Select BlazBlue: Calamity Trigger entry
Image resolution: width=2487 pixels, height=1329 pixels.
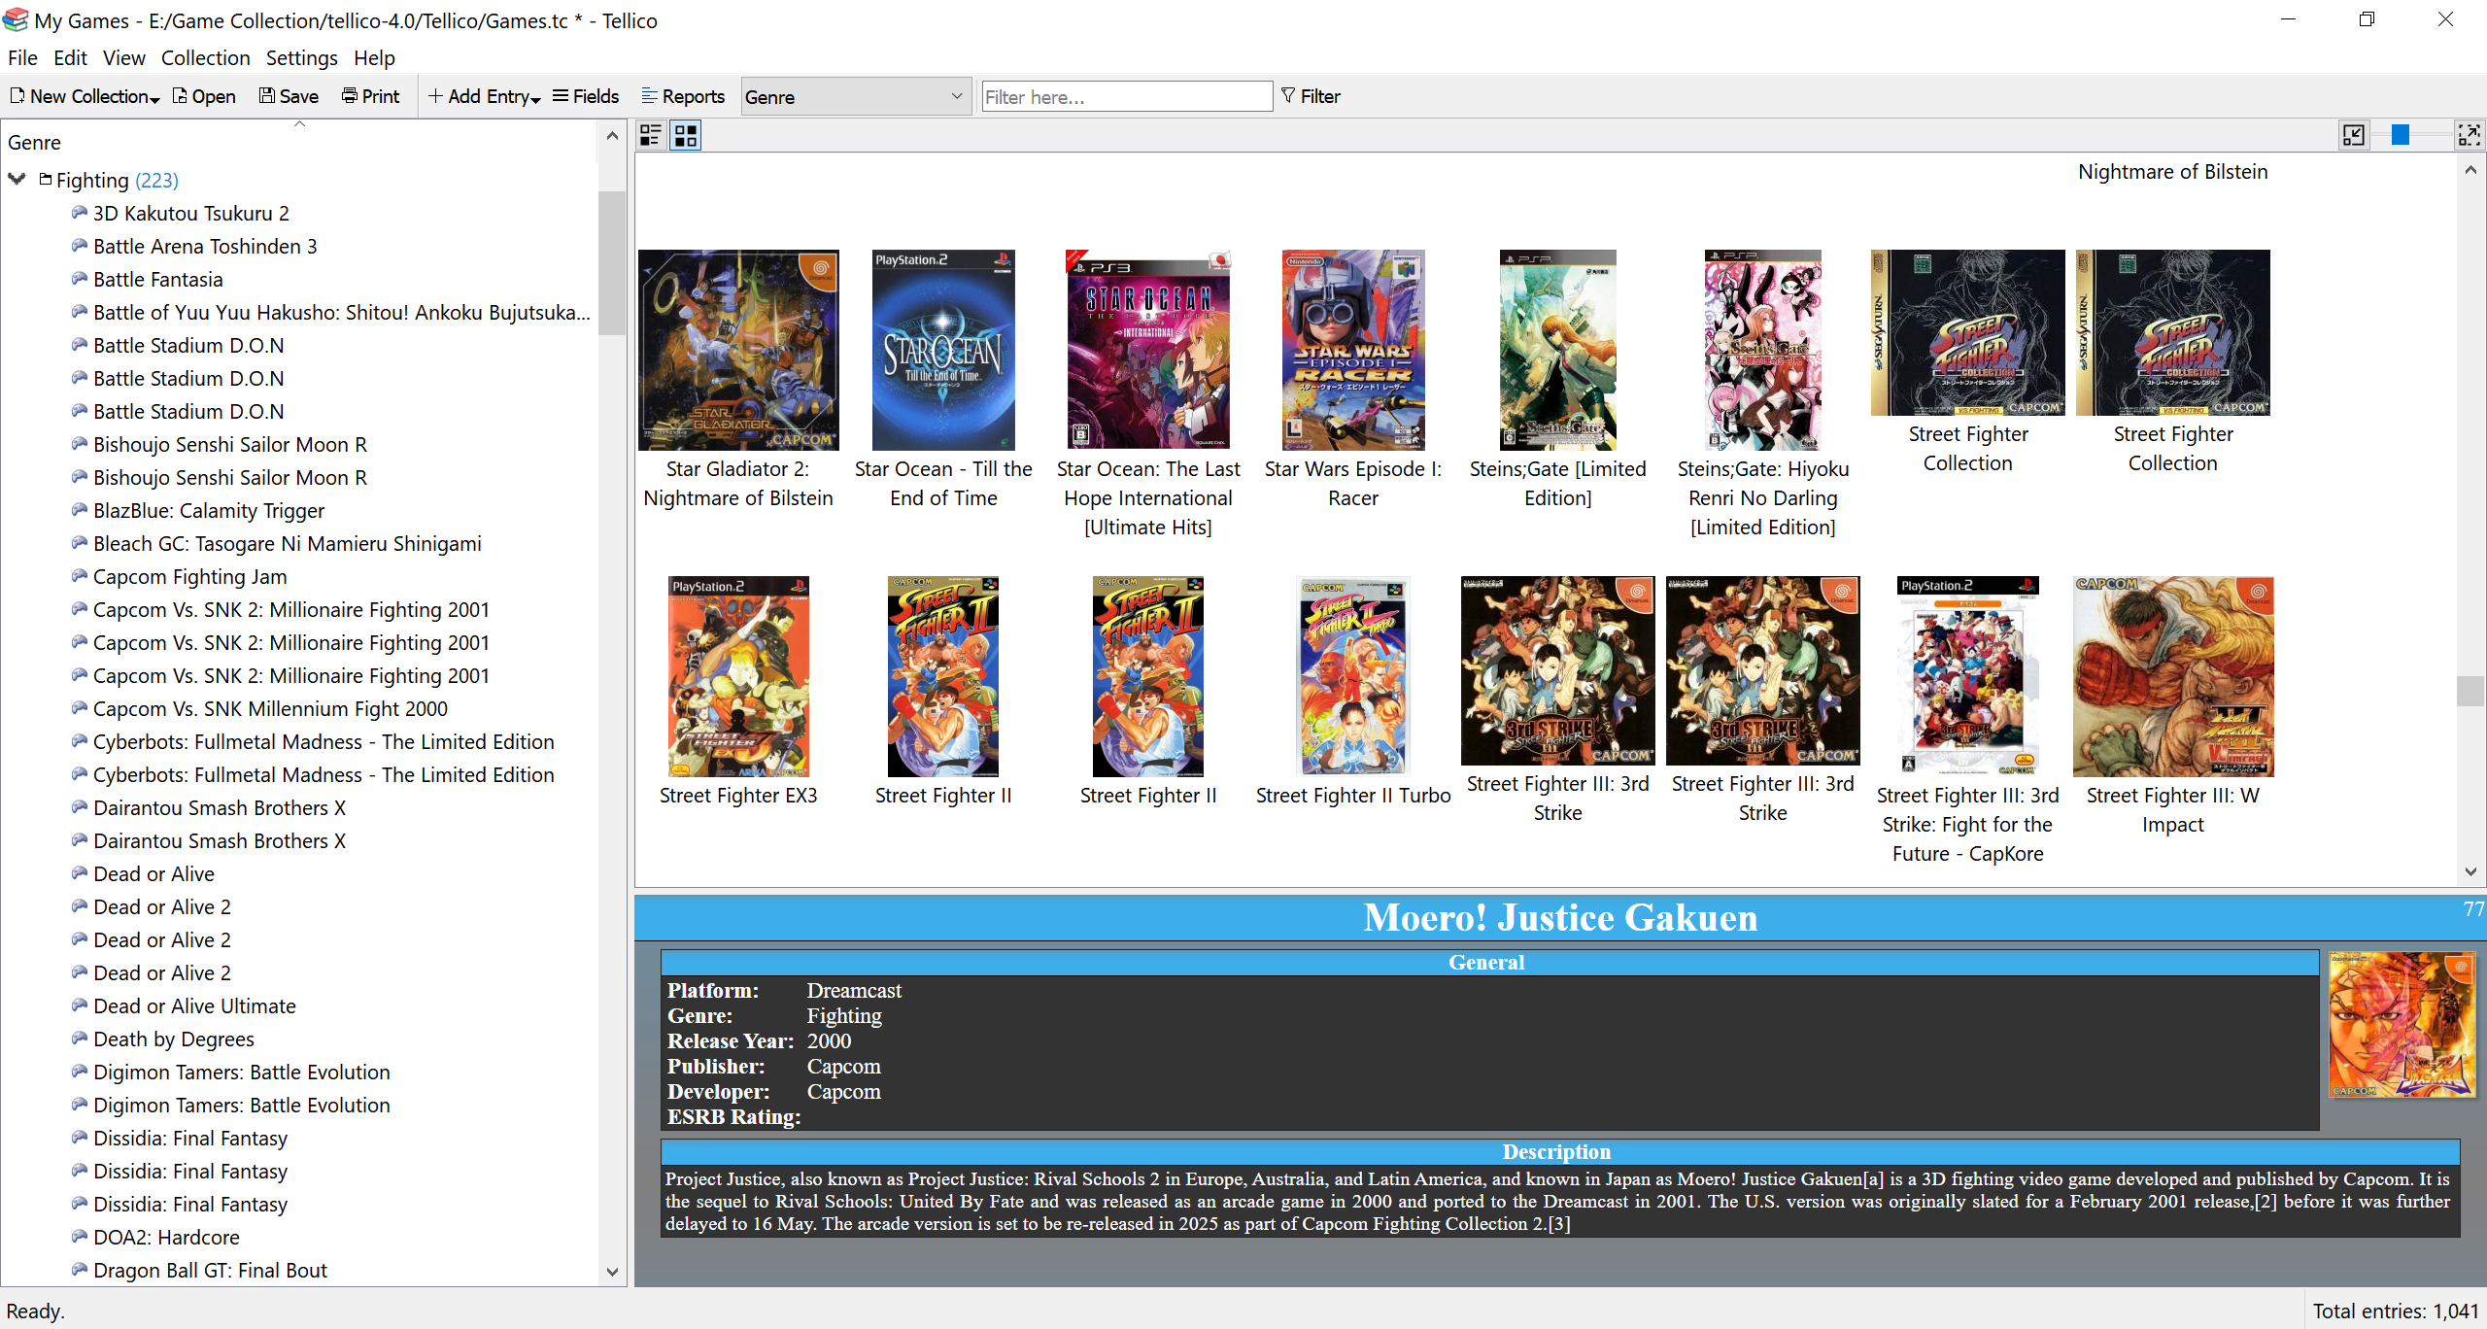click(209, 511)
